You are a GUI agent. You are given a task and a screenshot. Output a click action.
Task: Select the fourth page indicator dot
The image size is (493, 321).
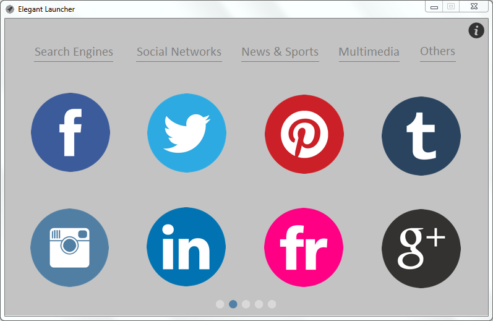(259, 304)
